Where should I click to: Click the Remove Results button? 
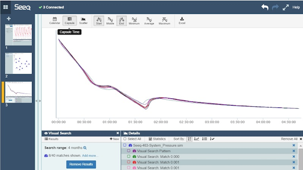point(81,164)
